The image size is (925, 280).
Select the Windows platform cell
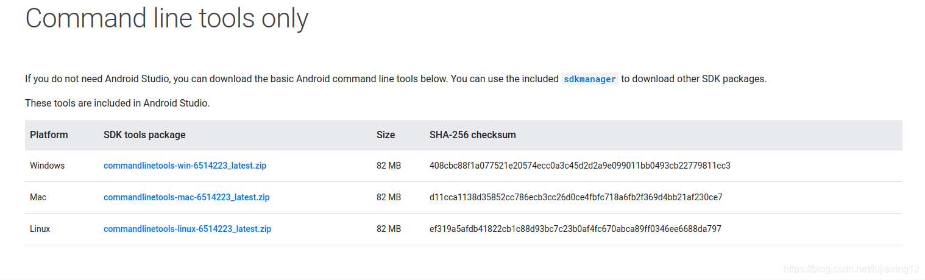(47, 166)
